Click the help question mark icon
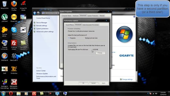The height and width of the screenshot is (96, 170). pos(134,17)
